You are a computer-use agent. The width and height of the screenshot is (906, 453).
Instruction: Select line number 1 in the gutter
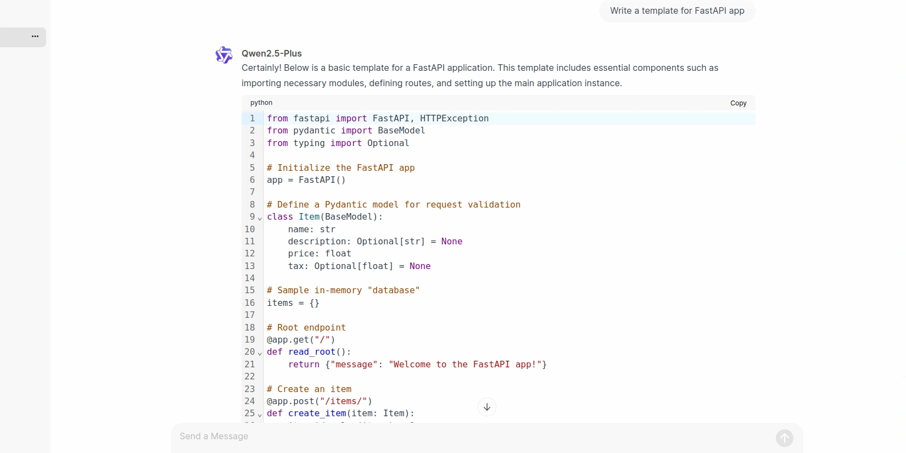252,119
